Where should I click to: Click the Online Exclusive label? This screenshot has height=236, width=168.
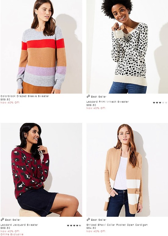(12, 234)
